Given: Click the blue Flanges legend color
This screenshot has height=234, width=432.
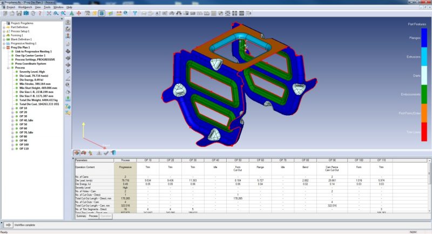Looking at the screenshot, I should pyautogui.click(x=424, y=38).
